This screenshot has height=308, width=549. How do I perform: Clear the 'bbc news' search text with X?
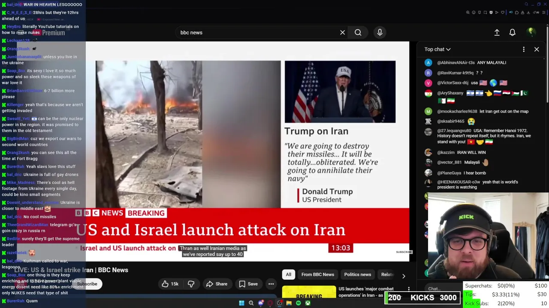(342, 33)
